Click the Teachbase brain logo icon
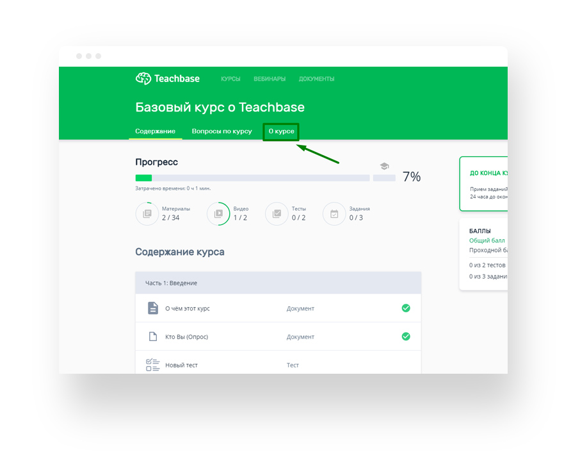580x475 pixels. 143,79
